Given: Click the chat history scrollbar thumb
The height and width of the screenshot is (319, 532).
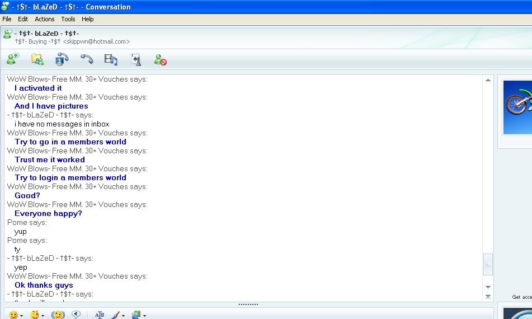Looking at the screenshot, I should tap(488, 264).
